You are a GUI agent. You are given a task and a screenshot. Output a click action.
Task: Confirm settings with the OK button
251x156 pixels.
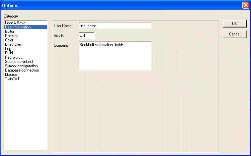[x=234, y=24]
